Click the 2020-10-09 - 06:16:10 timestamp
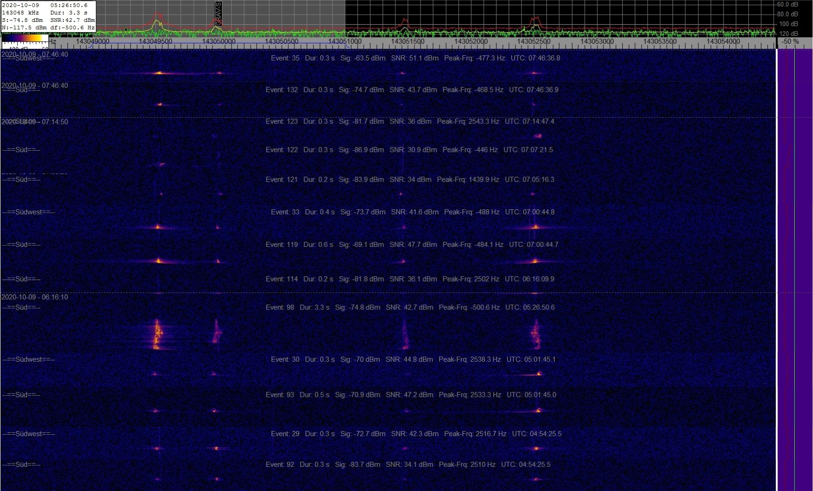This screenshot has width=813, height=491. [x=35, y=297]
